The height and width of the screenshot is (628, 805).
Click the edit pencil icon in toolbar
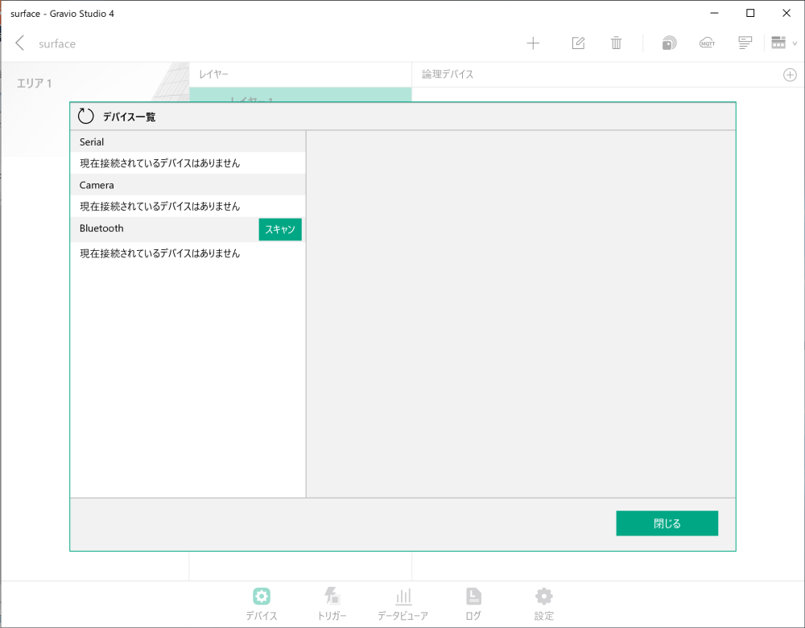click(578, 43)
